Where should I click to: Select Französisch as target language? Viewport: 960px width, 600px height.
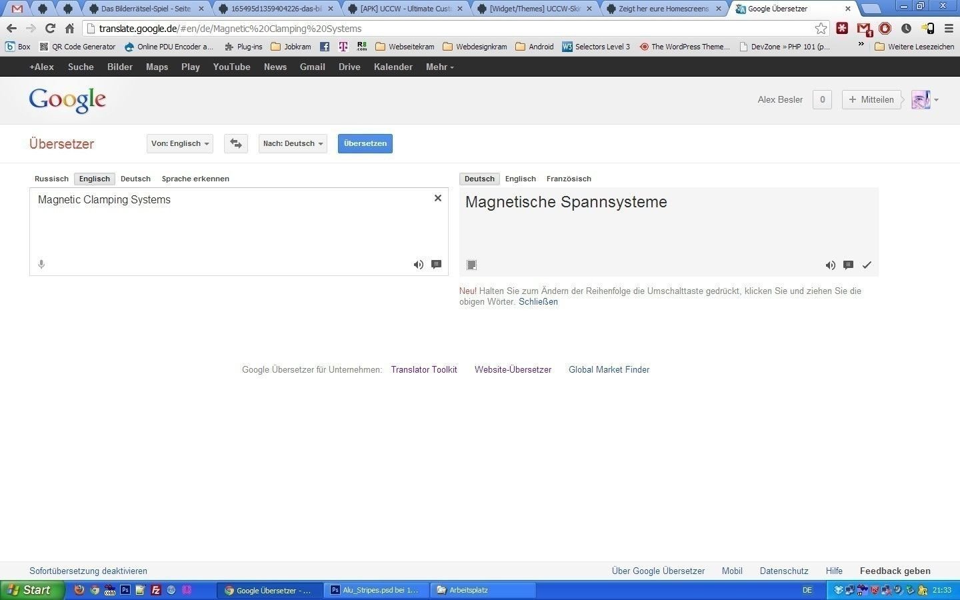pyautogui.click(x=569, y=179)
